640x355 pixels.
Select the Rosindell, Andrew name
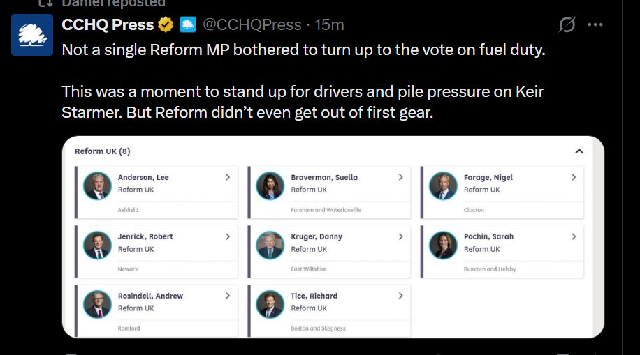150,296
